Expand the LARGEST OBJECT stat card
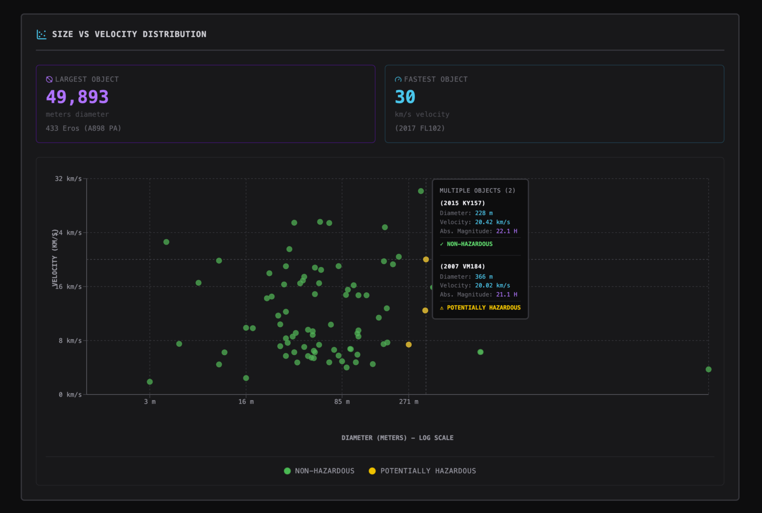The image size is (762, 513). (205, 104)
